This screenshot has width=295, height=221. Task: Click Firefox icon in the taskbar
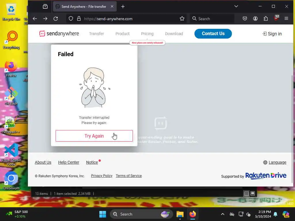tap(193, 214)
